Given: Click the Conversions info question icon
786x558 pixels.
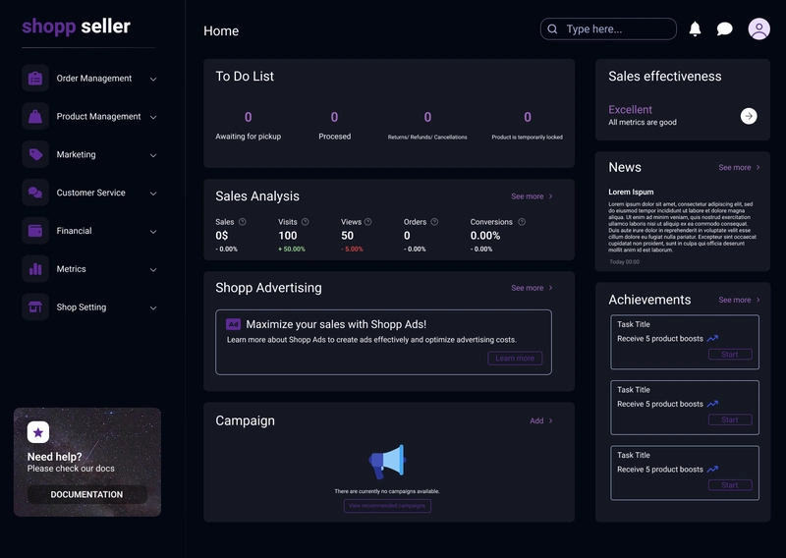Looking at the screenshot, I should [522, 222].
